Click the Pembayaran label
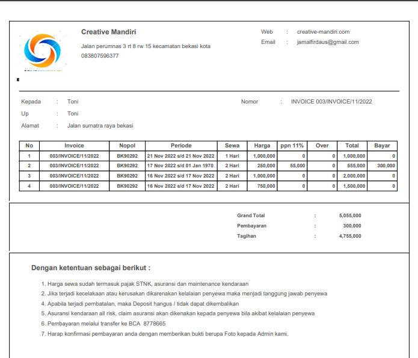Viewport: 418px width, 358px height. click(251, 226)
